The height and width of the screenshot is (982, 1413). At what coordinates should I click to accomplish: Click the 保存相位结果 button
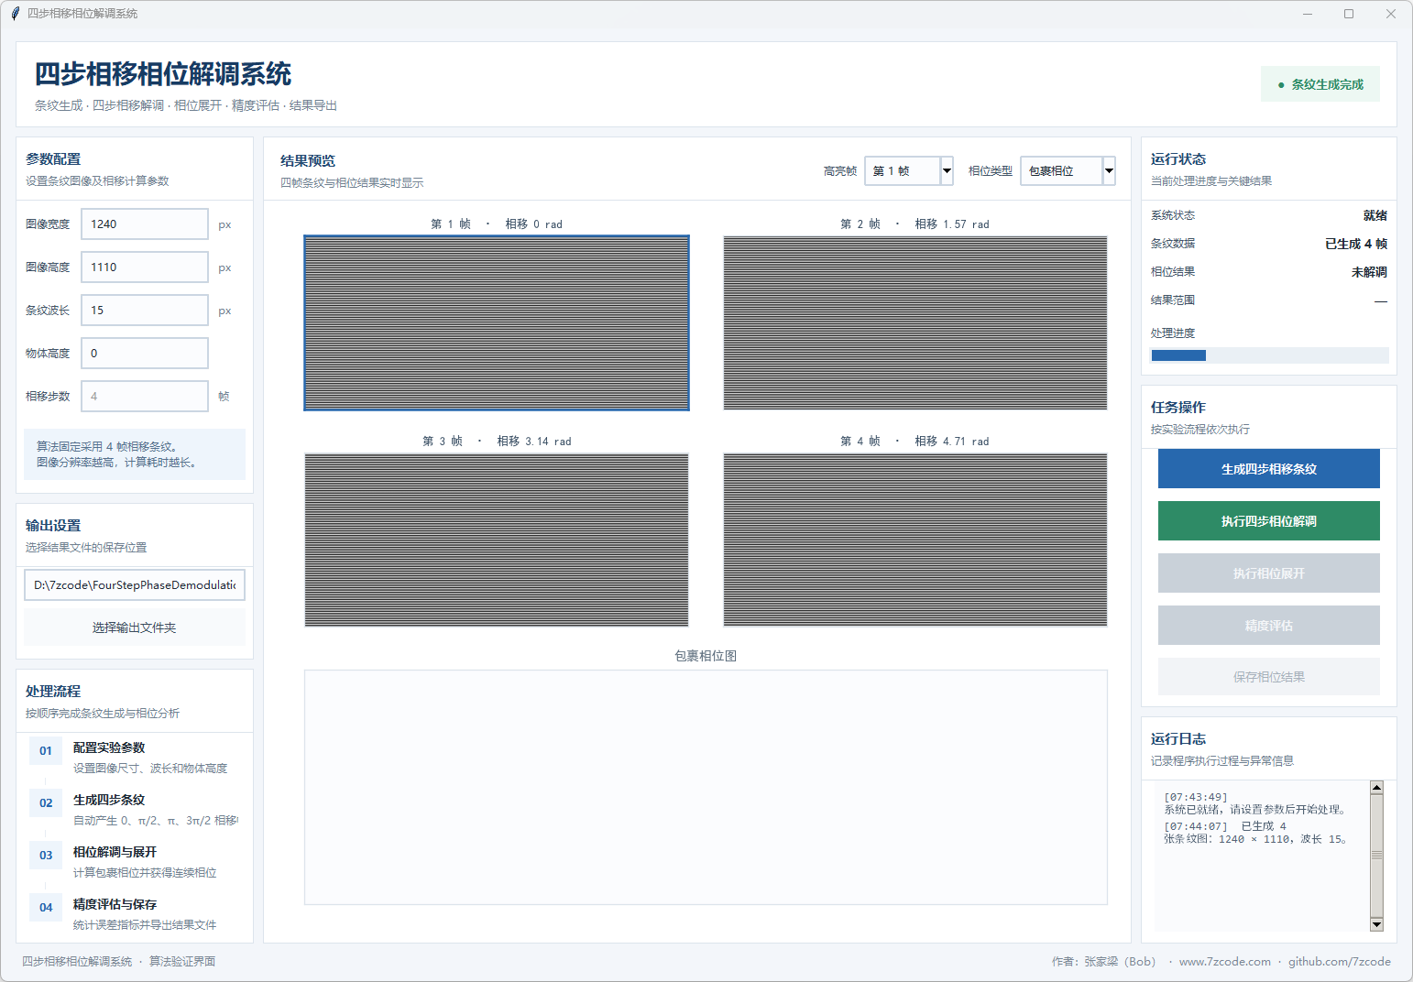coord(1268,677)
